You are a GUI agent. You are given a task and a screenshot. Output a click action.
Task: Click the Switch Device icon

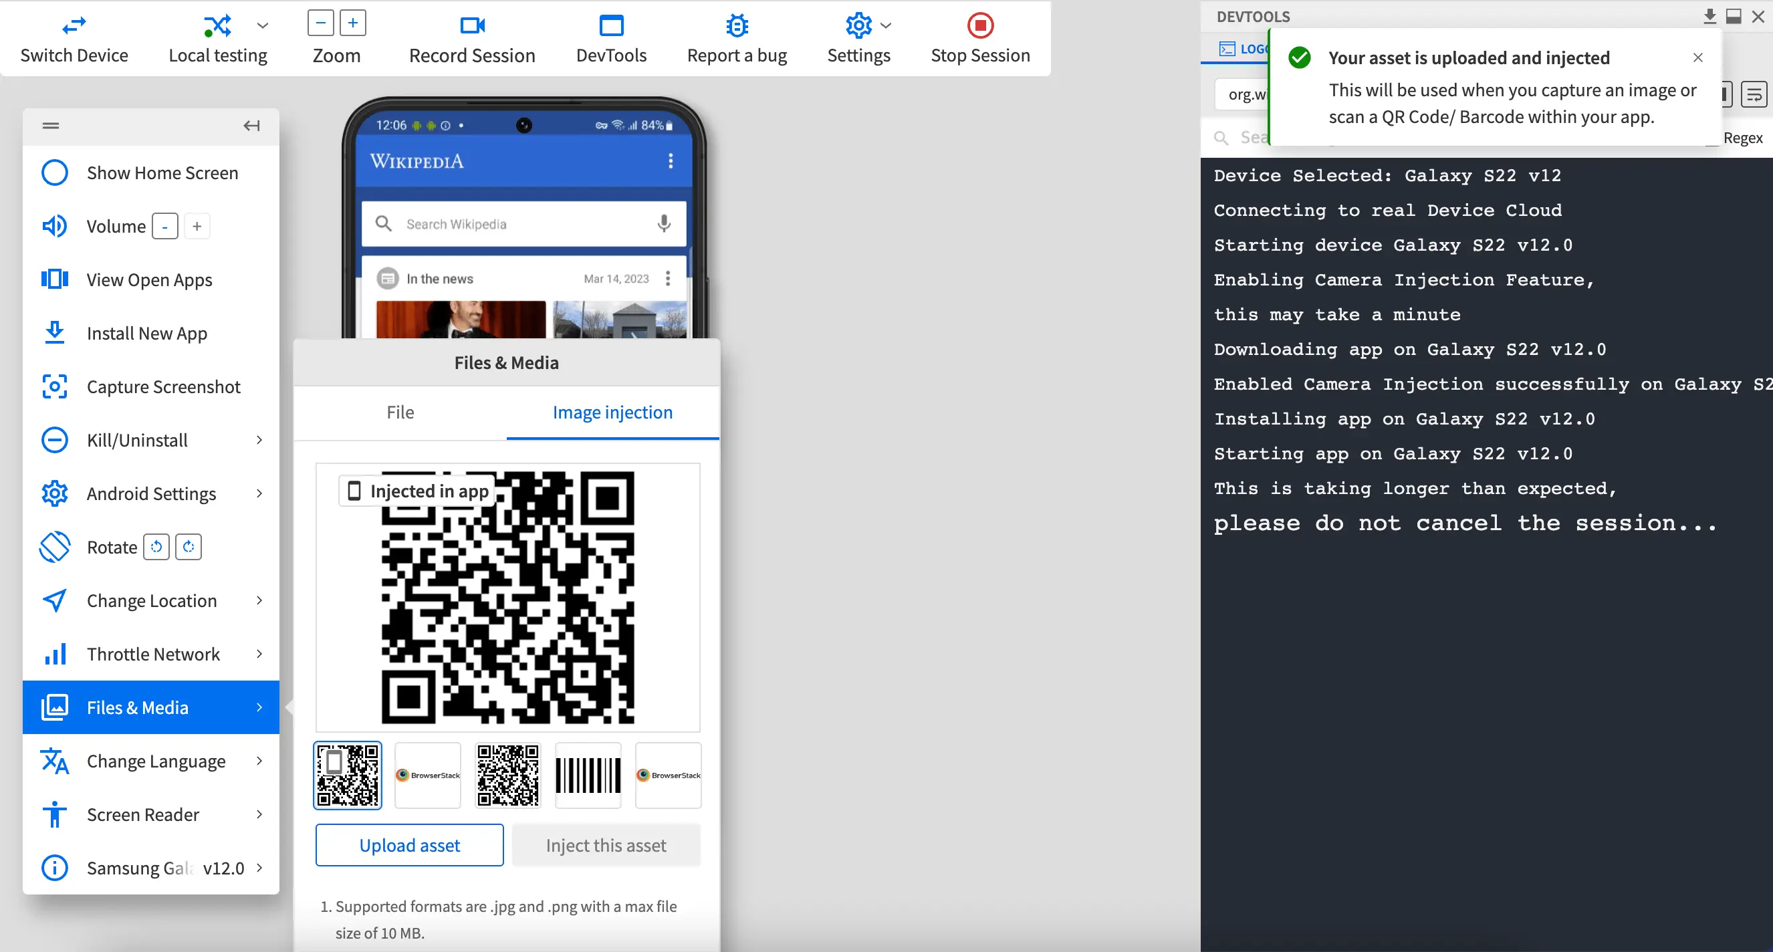pyautogui.click(x=74, y=25)
